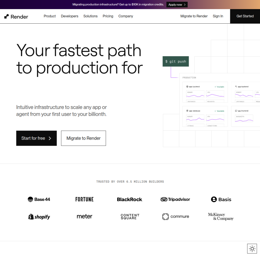The width and height of the screenshot is (260, 260).
Task: Click the 'Intuitive infrastructure to scale any app' subheading
Action: click(61, 111)
